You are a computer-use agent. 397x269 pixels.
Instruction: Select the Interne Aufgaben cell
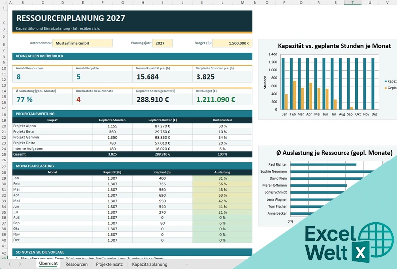click(52, 149)
